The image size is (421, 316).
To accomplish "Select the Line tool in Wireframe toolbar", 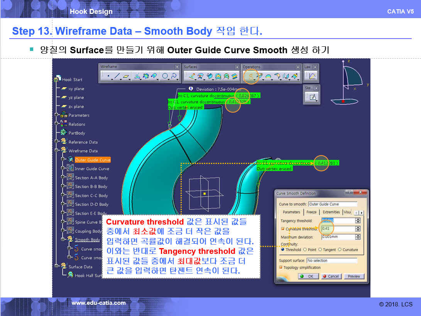I will coord(117,76).
